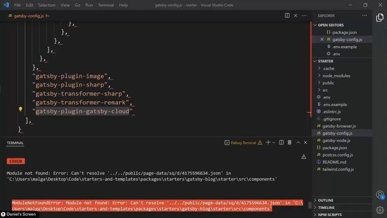Image resolution: width=387 pixels, height=218 pixels.
Task: Open the Accounts icon in activity bar
Action: tap(380, 194)
